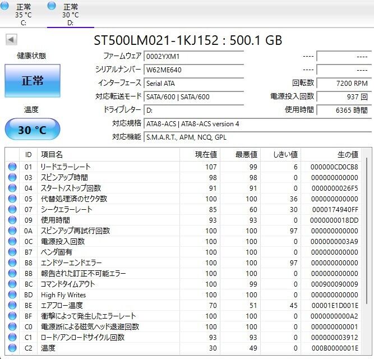Click the 30 °C temperature button
The image size is (374, 359).
33,130
